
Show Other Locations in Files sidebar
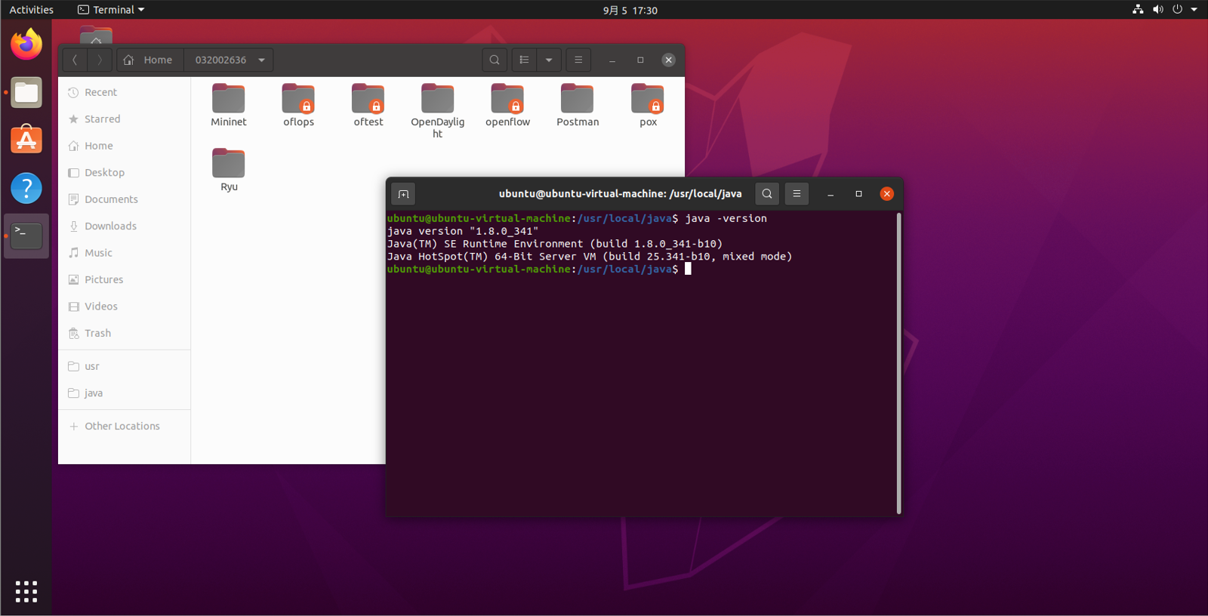pos(125,427)
